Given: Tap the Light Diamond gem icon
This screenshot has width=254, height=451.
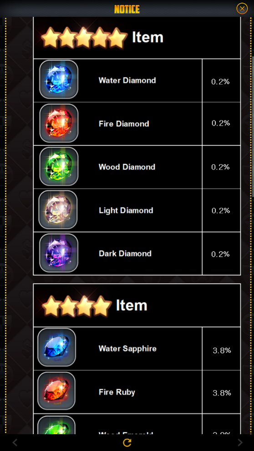Looking at the screenshot, I should 58,210.
